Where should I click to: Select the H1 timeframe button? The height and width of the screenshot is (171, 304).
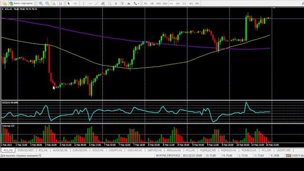pos(171,3)
